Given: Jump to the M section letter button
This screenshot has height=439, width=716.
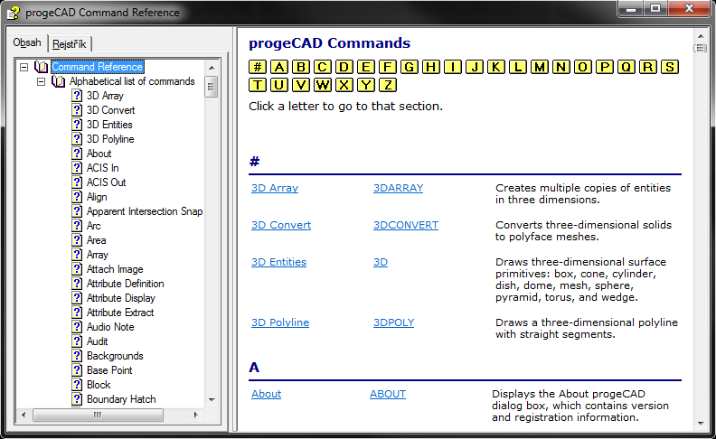Looking at the screenshot, I should point(540,67).
